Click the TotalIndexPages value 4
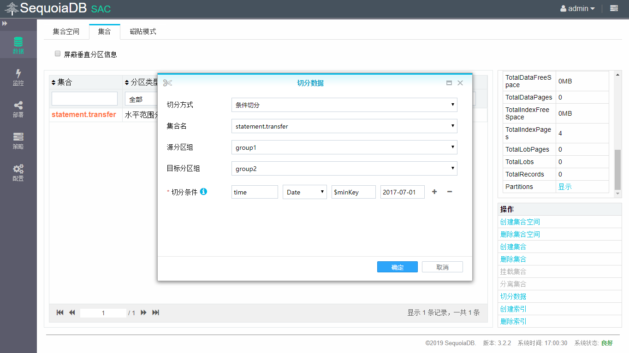 click(560, 133)
